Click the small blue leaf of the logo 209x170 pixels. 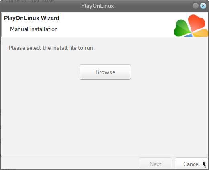tap(189, 35)
